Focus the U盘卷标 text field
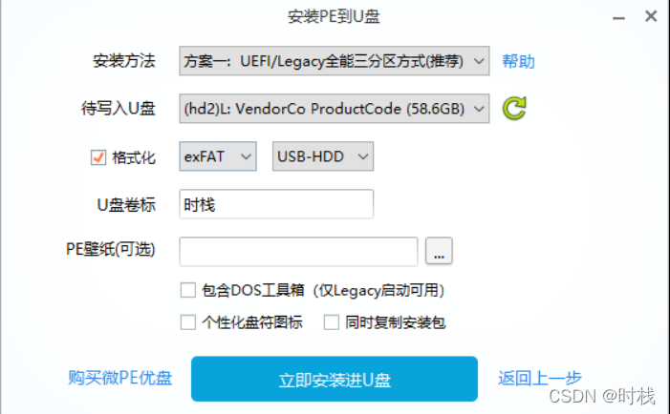The image size is (670, 414). [276, 204]
